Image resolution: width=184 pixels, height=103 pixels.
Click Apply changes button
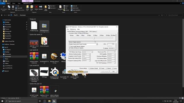click(x=105, y=72)
